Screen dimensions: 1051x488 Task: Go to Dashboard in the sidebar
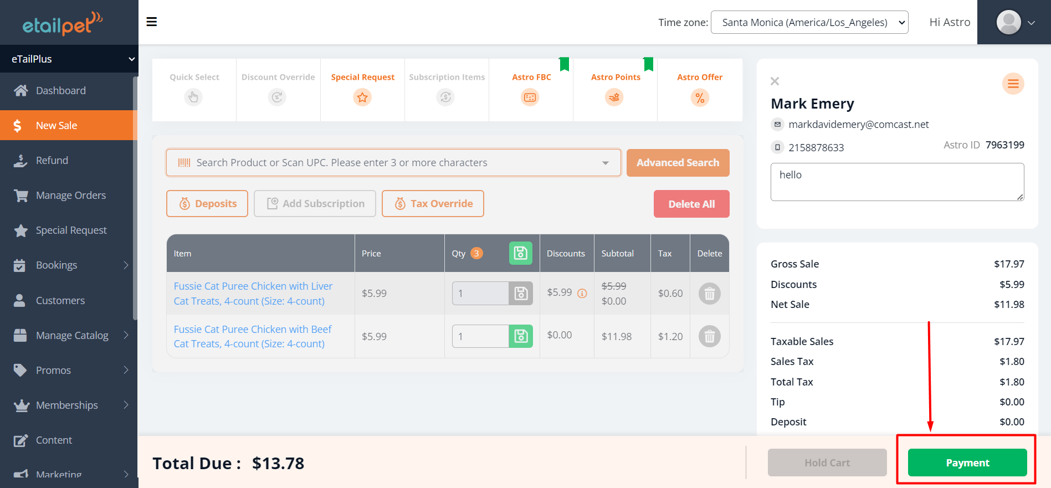coord(60,90)
